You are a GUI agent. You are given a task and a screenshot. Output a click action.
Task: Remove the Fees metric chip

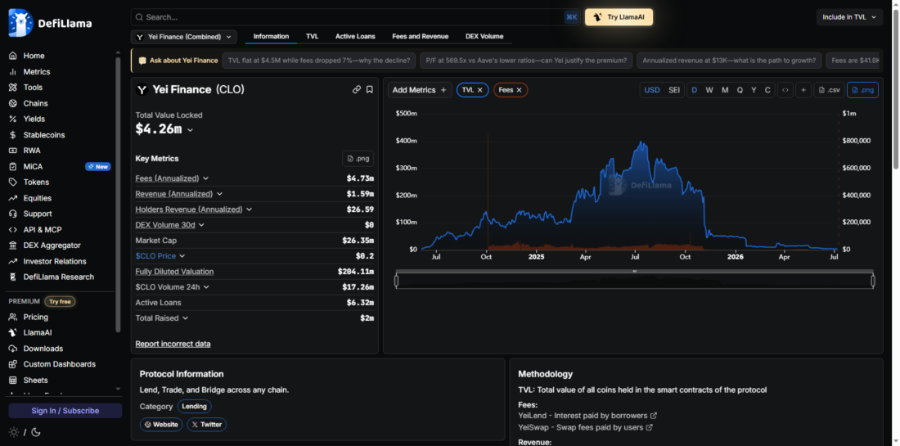point(519,90)
